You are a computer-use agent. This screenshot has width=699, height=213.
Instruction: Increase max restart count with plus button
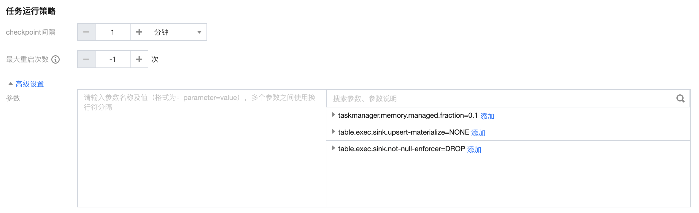[x=139, y=59]
